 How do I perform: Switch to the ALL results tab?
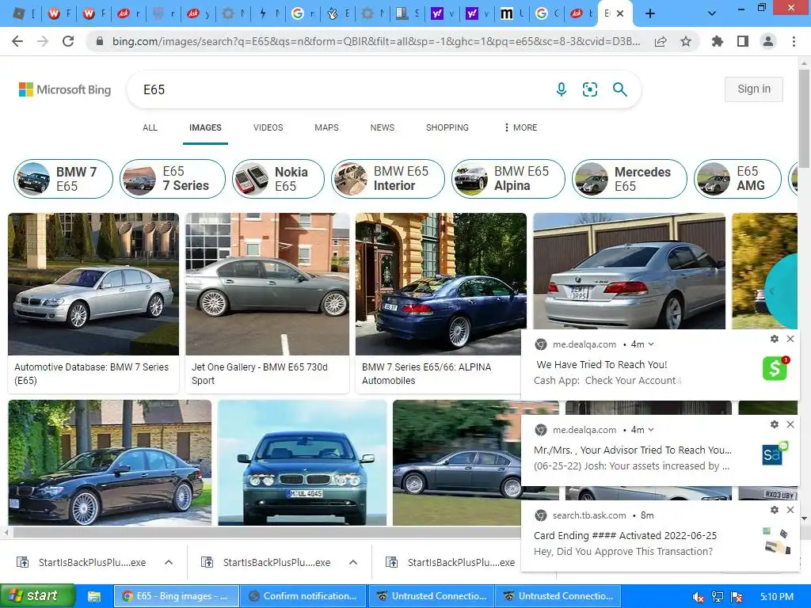[150, 127]
